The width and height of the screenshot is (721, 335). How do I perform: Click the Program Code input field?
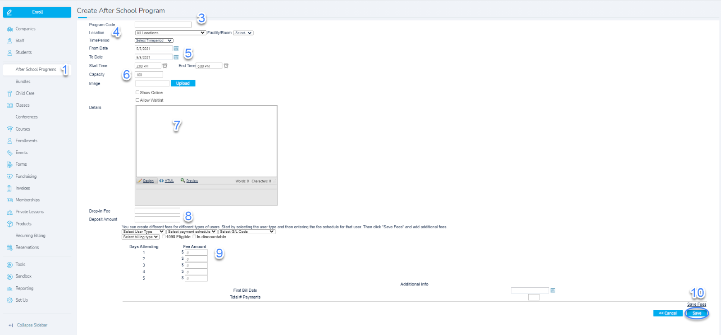coord(163,25)
